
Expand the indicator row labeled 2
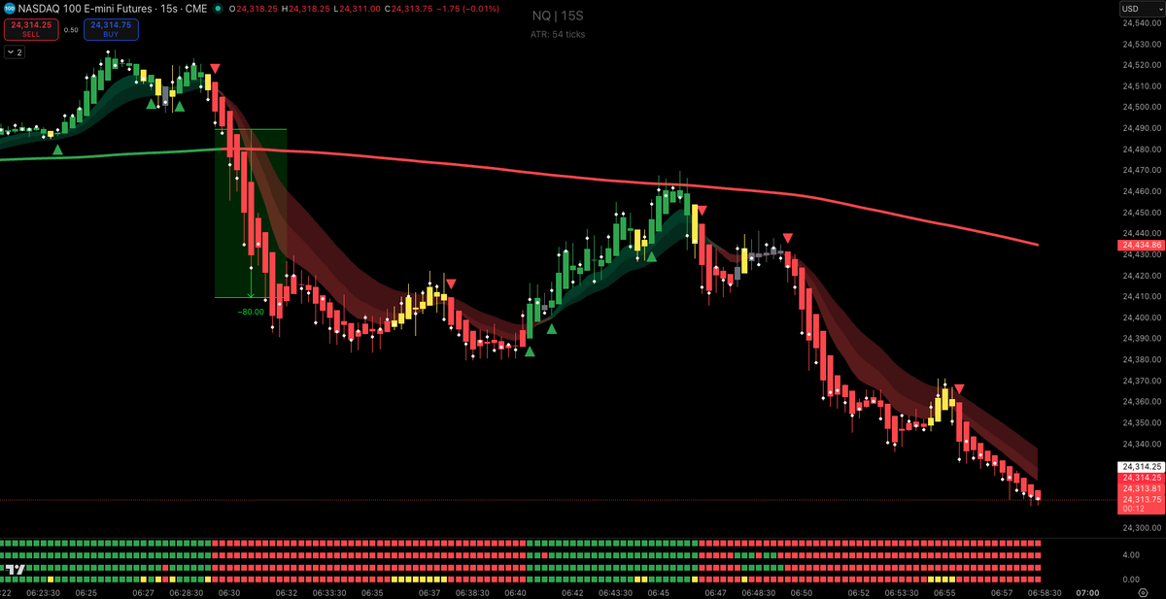click(21, 50)
